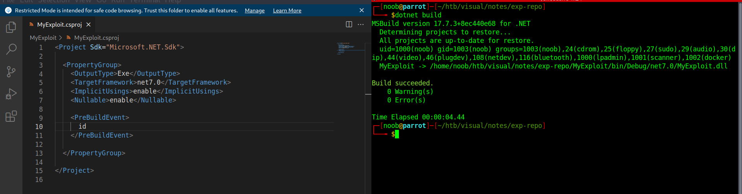Open the Source Control view icon
This screenshot has width=742, height=194.
pos(11,71)
